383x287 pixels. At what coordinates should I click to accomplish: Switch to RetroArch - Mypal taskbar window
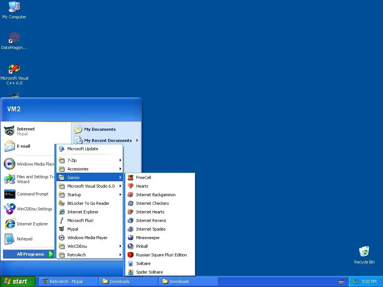point(68,281)
